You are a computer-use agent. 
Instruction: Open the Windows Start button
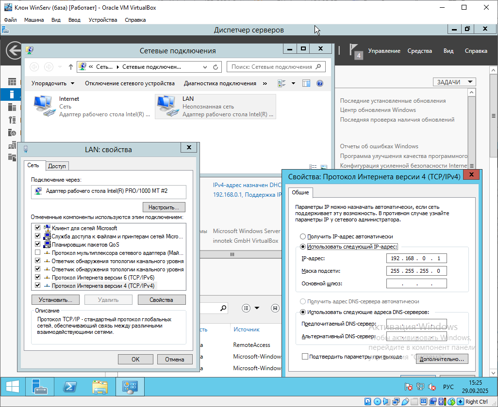[13, 387]
